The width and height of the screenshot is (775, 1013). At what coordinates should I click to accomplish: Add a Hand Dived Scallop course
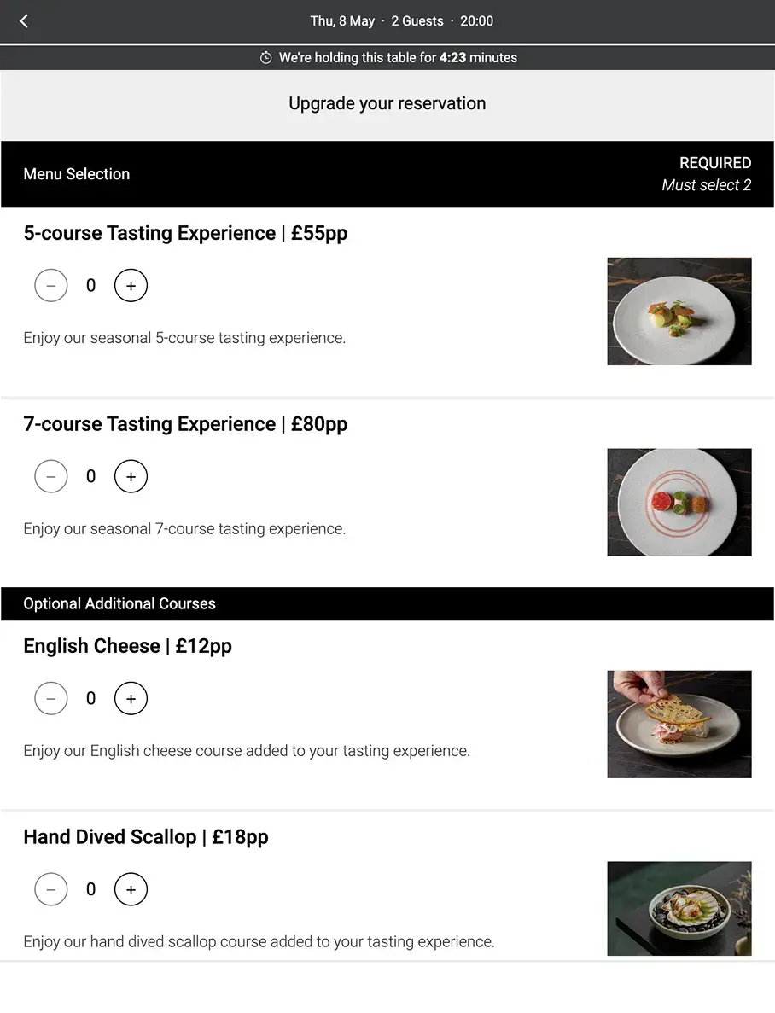click(x=131, y=889)
